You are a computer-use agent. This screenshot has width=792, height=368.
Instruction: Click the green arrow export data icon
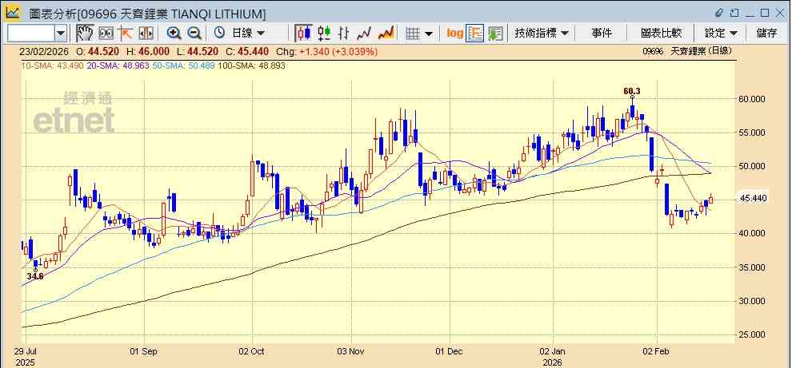click(x=495, y=34)
